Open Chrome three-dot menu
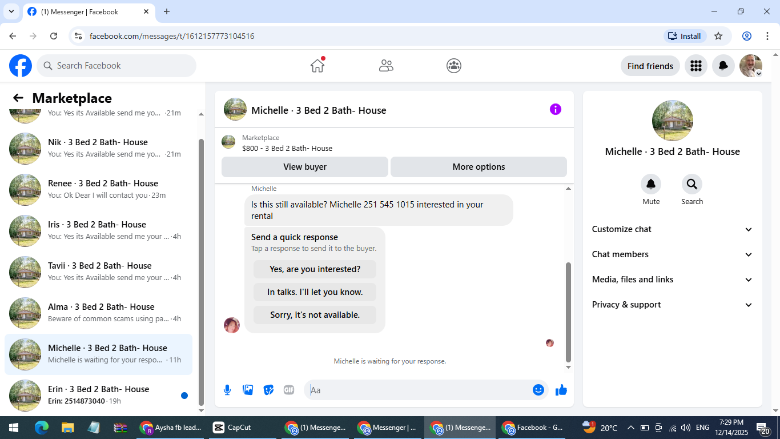The width and height of the screenshot is (780, 439). point(767,36)
